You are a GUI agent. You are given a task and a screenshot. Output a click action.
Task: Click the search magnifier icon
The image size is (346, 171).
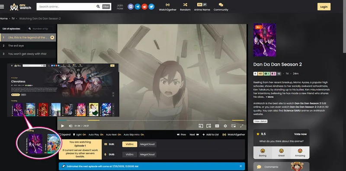(98, 6)
